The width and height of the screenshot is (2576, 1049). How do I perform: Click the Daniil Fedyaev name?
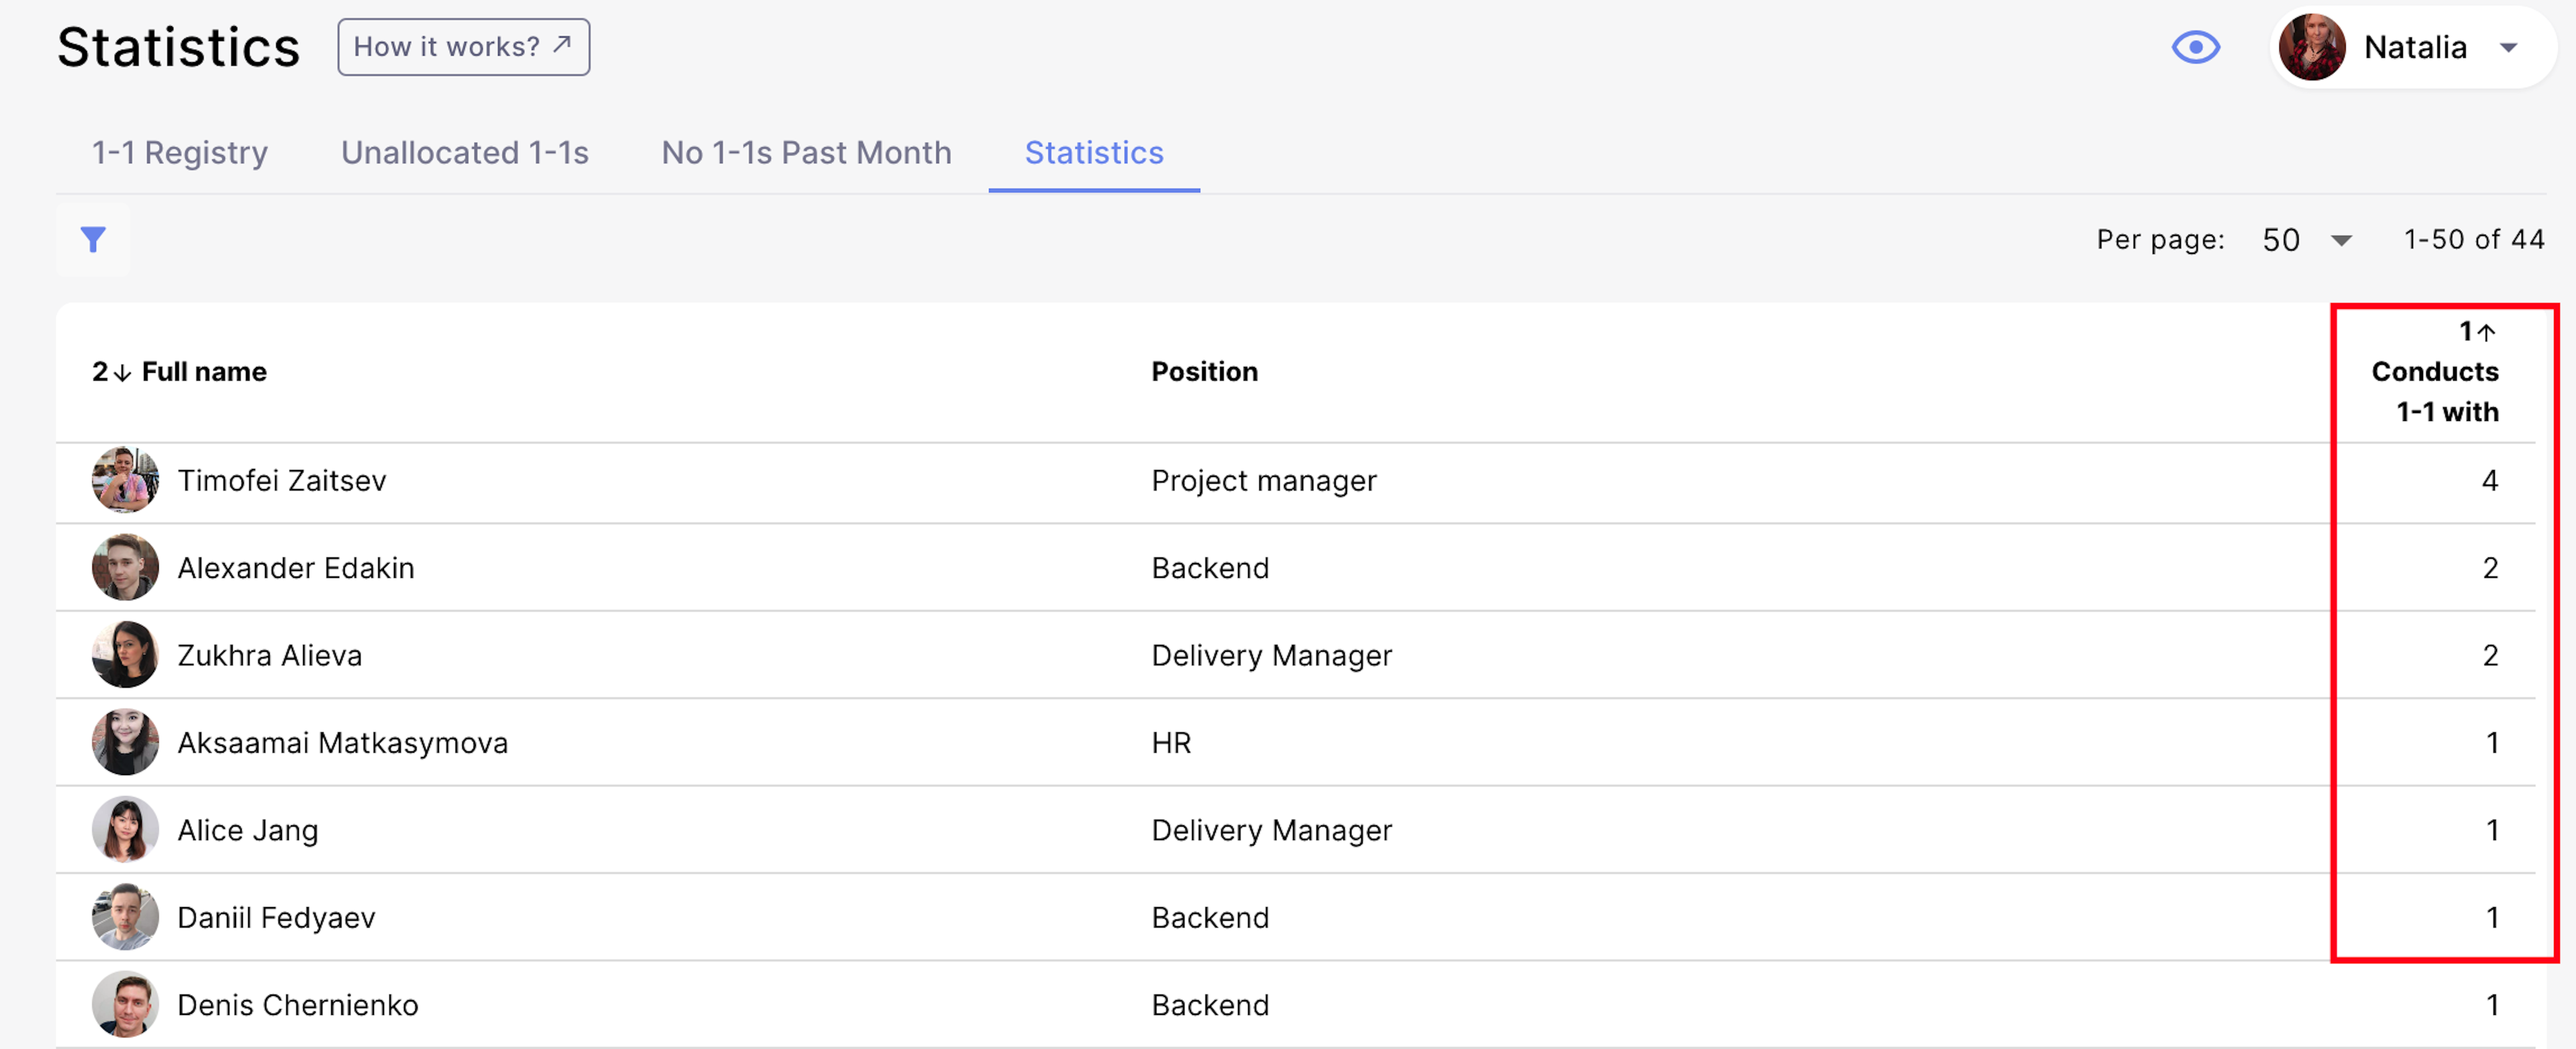[276, 917]
